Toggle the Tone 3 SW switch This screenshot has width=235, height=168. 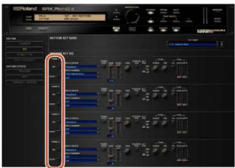(58, 122)
